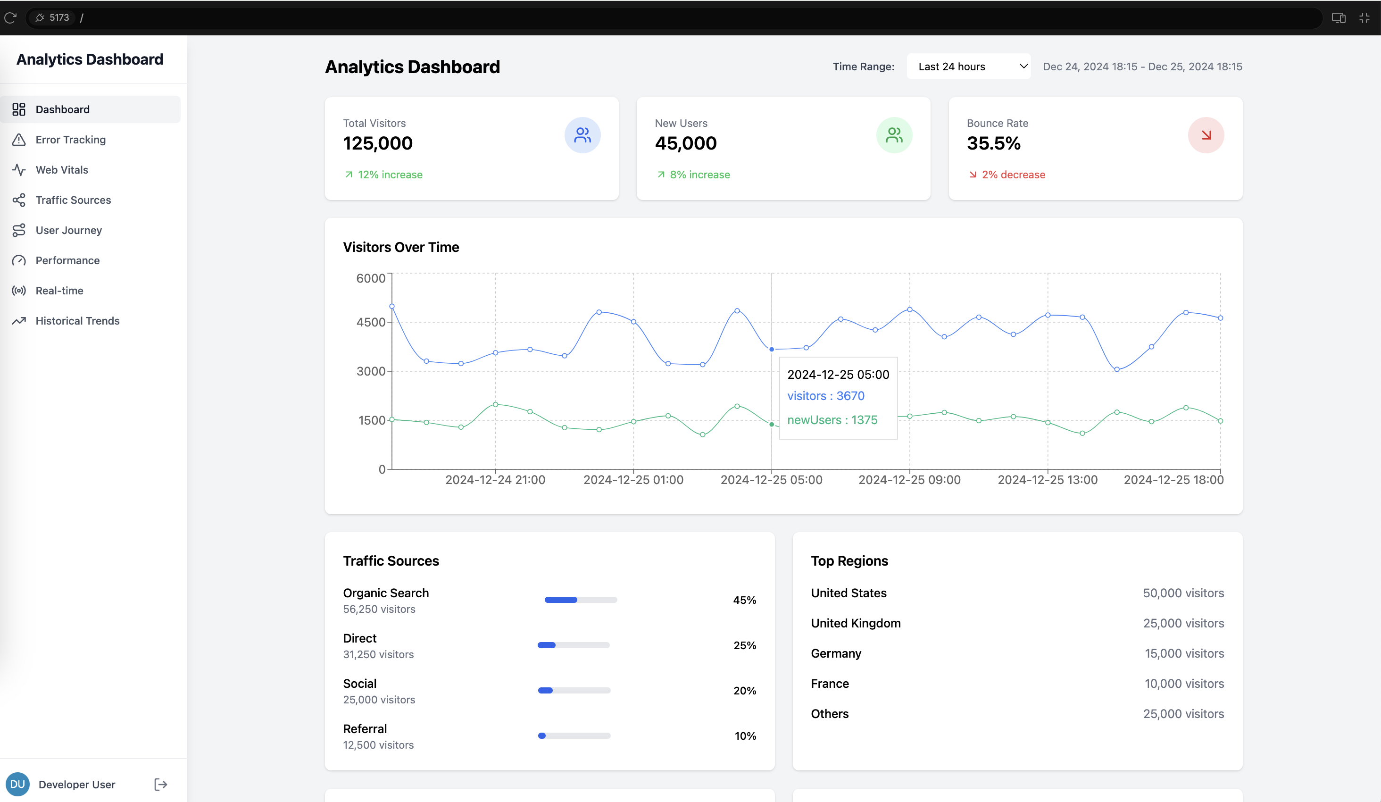Click the Performance gauge icon
Viewport: 1381px width, 802px height.
19,260
